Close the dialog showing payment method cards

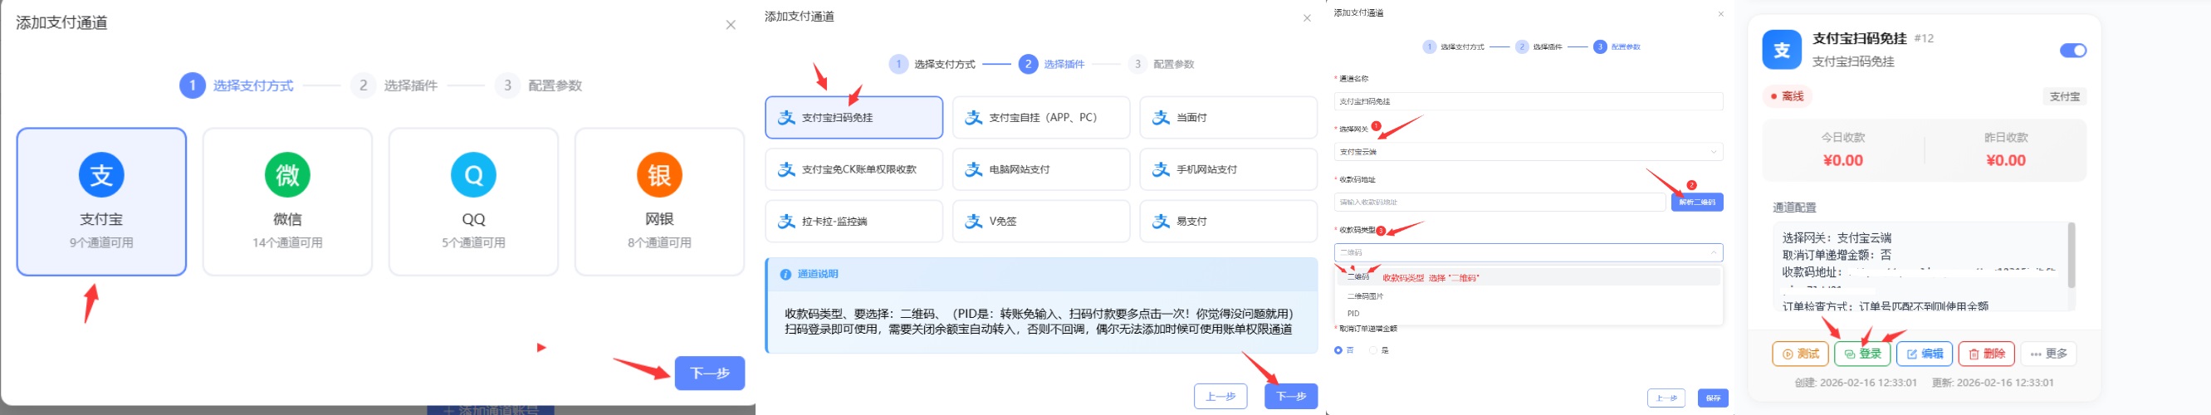731,25
